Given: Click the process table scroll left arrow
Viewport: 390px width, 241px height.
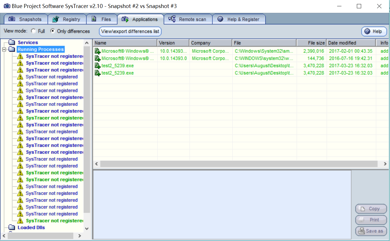Looking at the screenshot, I should pos(97,164).
